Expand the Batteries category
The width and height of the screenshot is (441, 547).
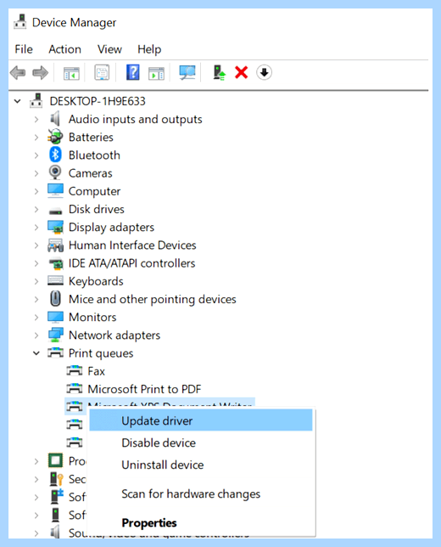[36, 138]
